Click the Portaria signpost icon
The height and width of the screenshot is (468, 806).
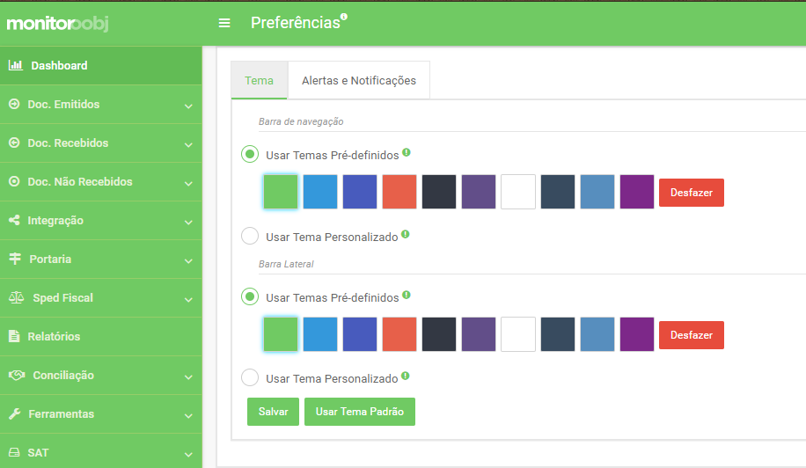pos(15,259)
